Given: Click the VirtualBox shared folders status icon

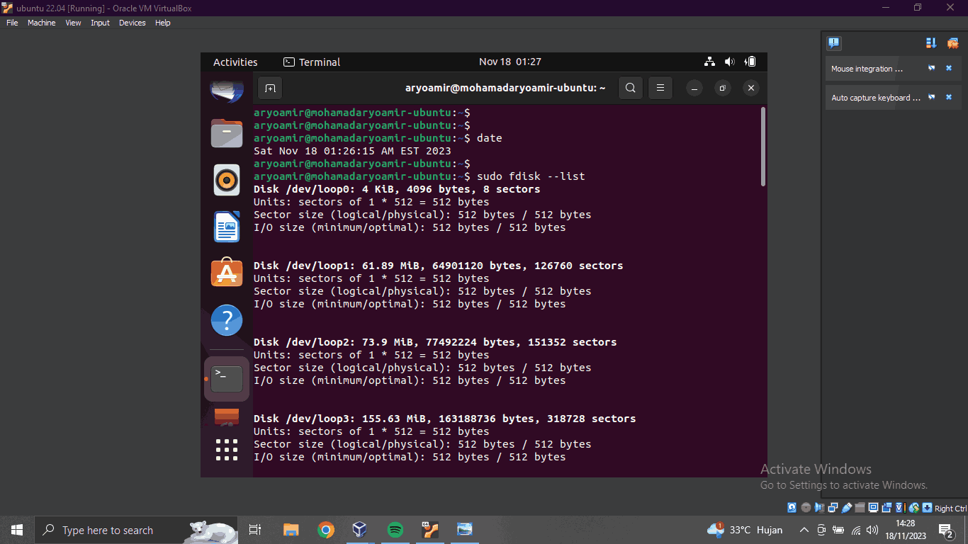Looking at the screenshot, I should (x=860, y=508).
